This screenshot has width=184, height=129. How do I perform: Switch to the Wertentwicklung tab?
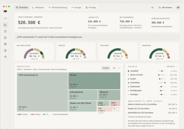pyautogui.click(x=58, y=7)
